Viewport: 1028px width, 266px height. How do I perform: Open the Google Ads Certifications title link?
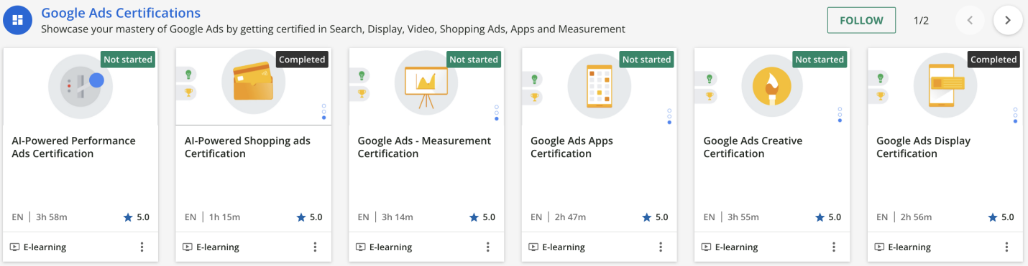[x=121, y=13]
